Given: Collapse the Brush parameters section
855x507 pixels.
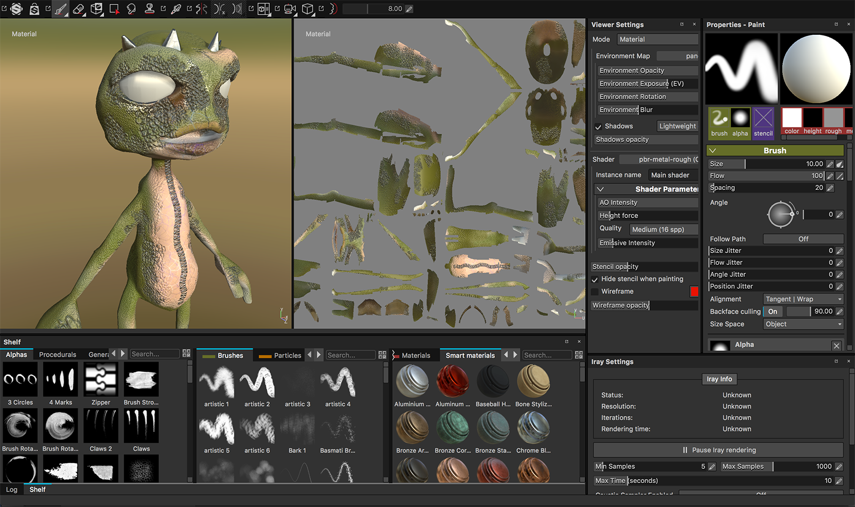Looking at the screenshot, I should pos(713,150).
